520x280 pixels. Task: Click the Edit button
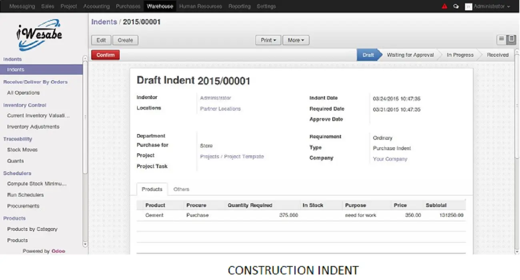pyautogui.click(x=101, y=40)
